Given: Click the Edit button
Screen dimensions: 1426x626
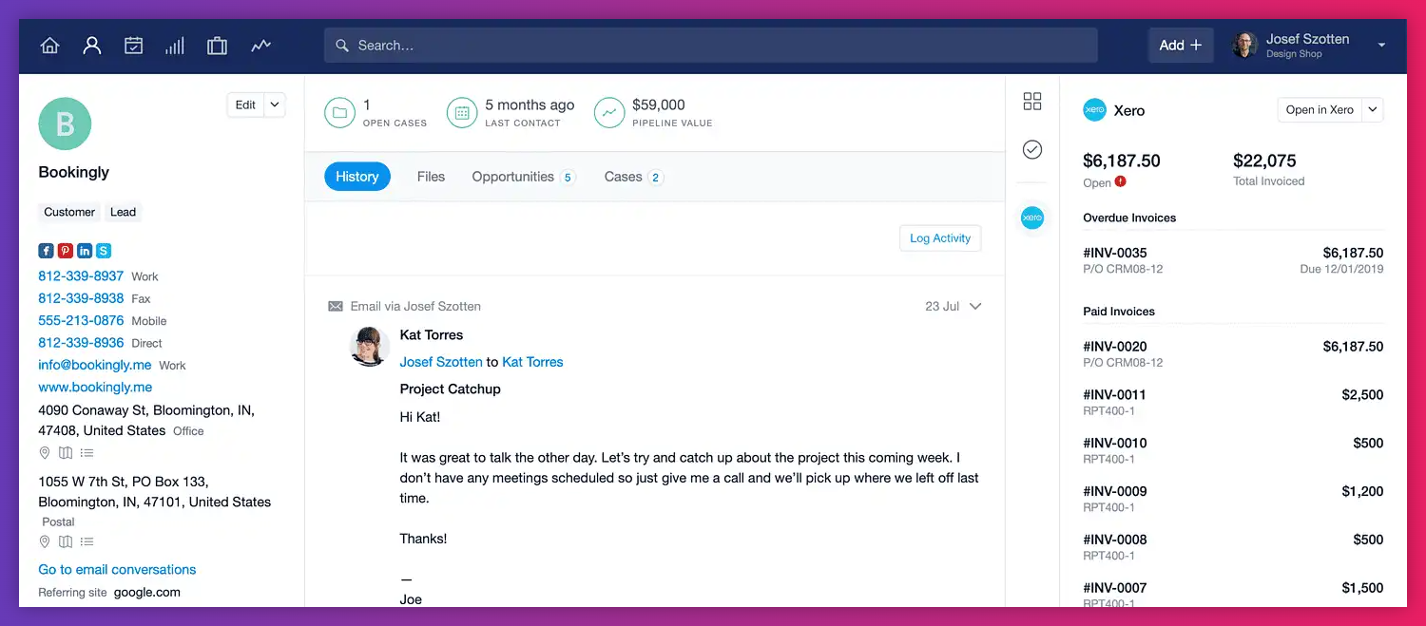Looking at the screenshot, I should click(x=245, y=105).
